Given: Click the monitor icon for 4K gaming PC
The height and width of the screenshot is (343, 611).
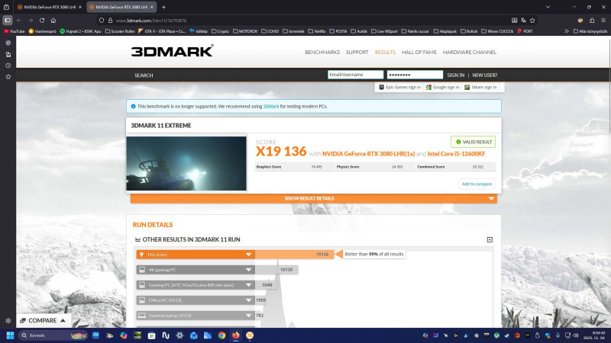Looking at the screenshot, I should tap(142, 270).
